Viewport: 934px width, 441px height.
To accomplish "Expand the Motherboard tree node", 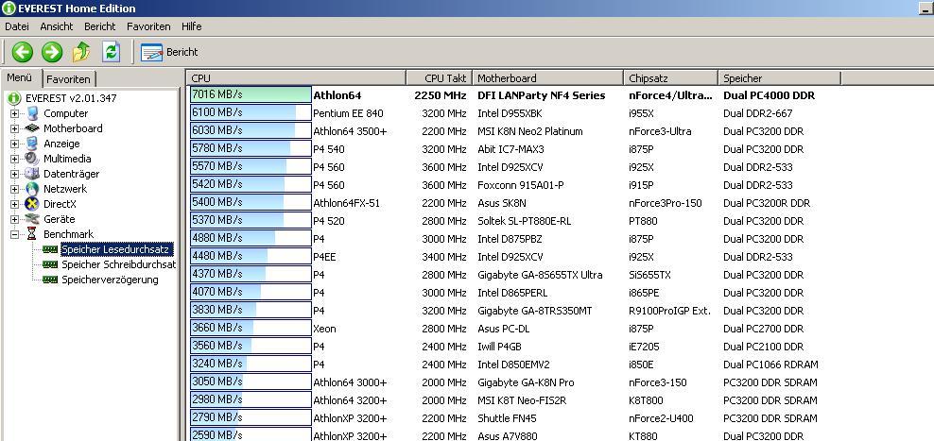I will [x=14, y=128].
